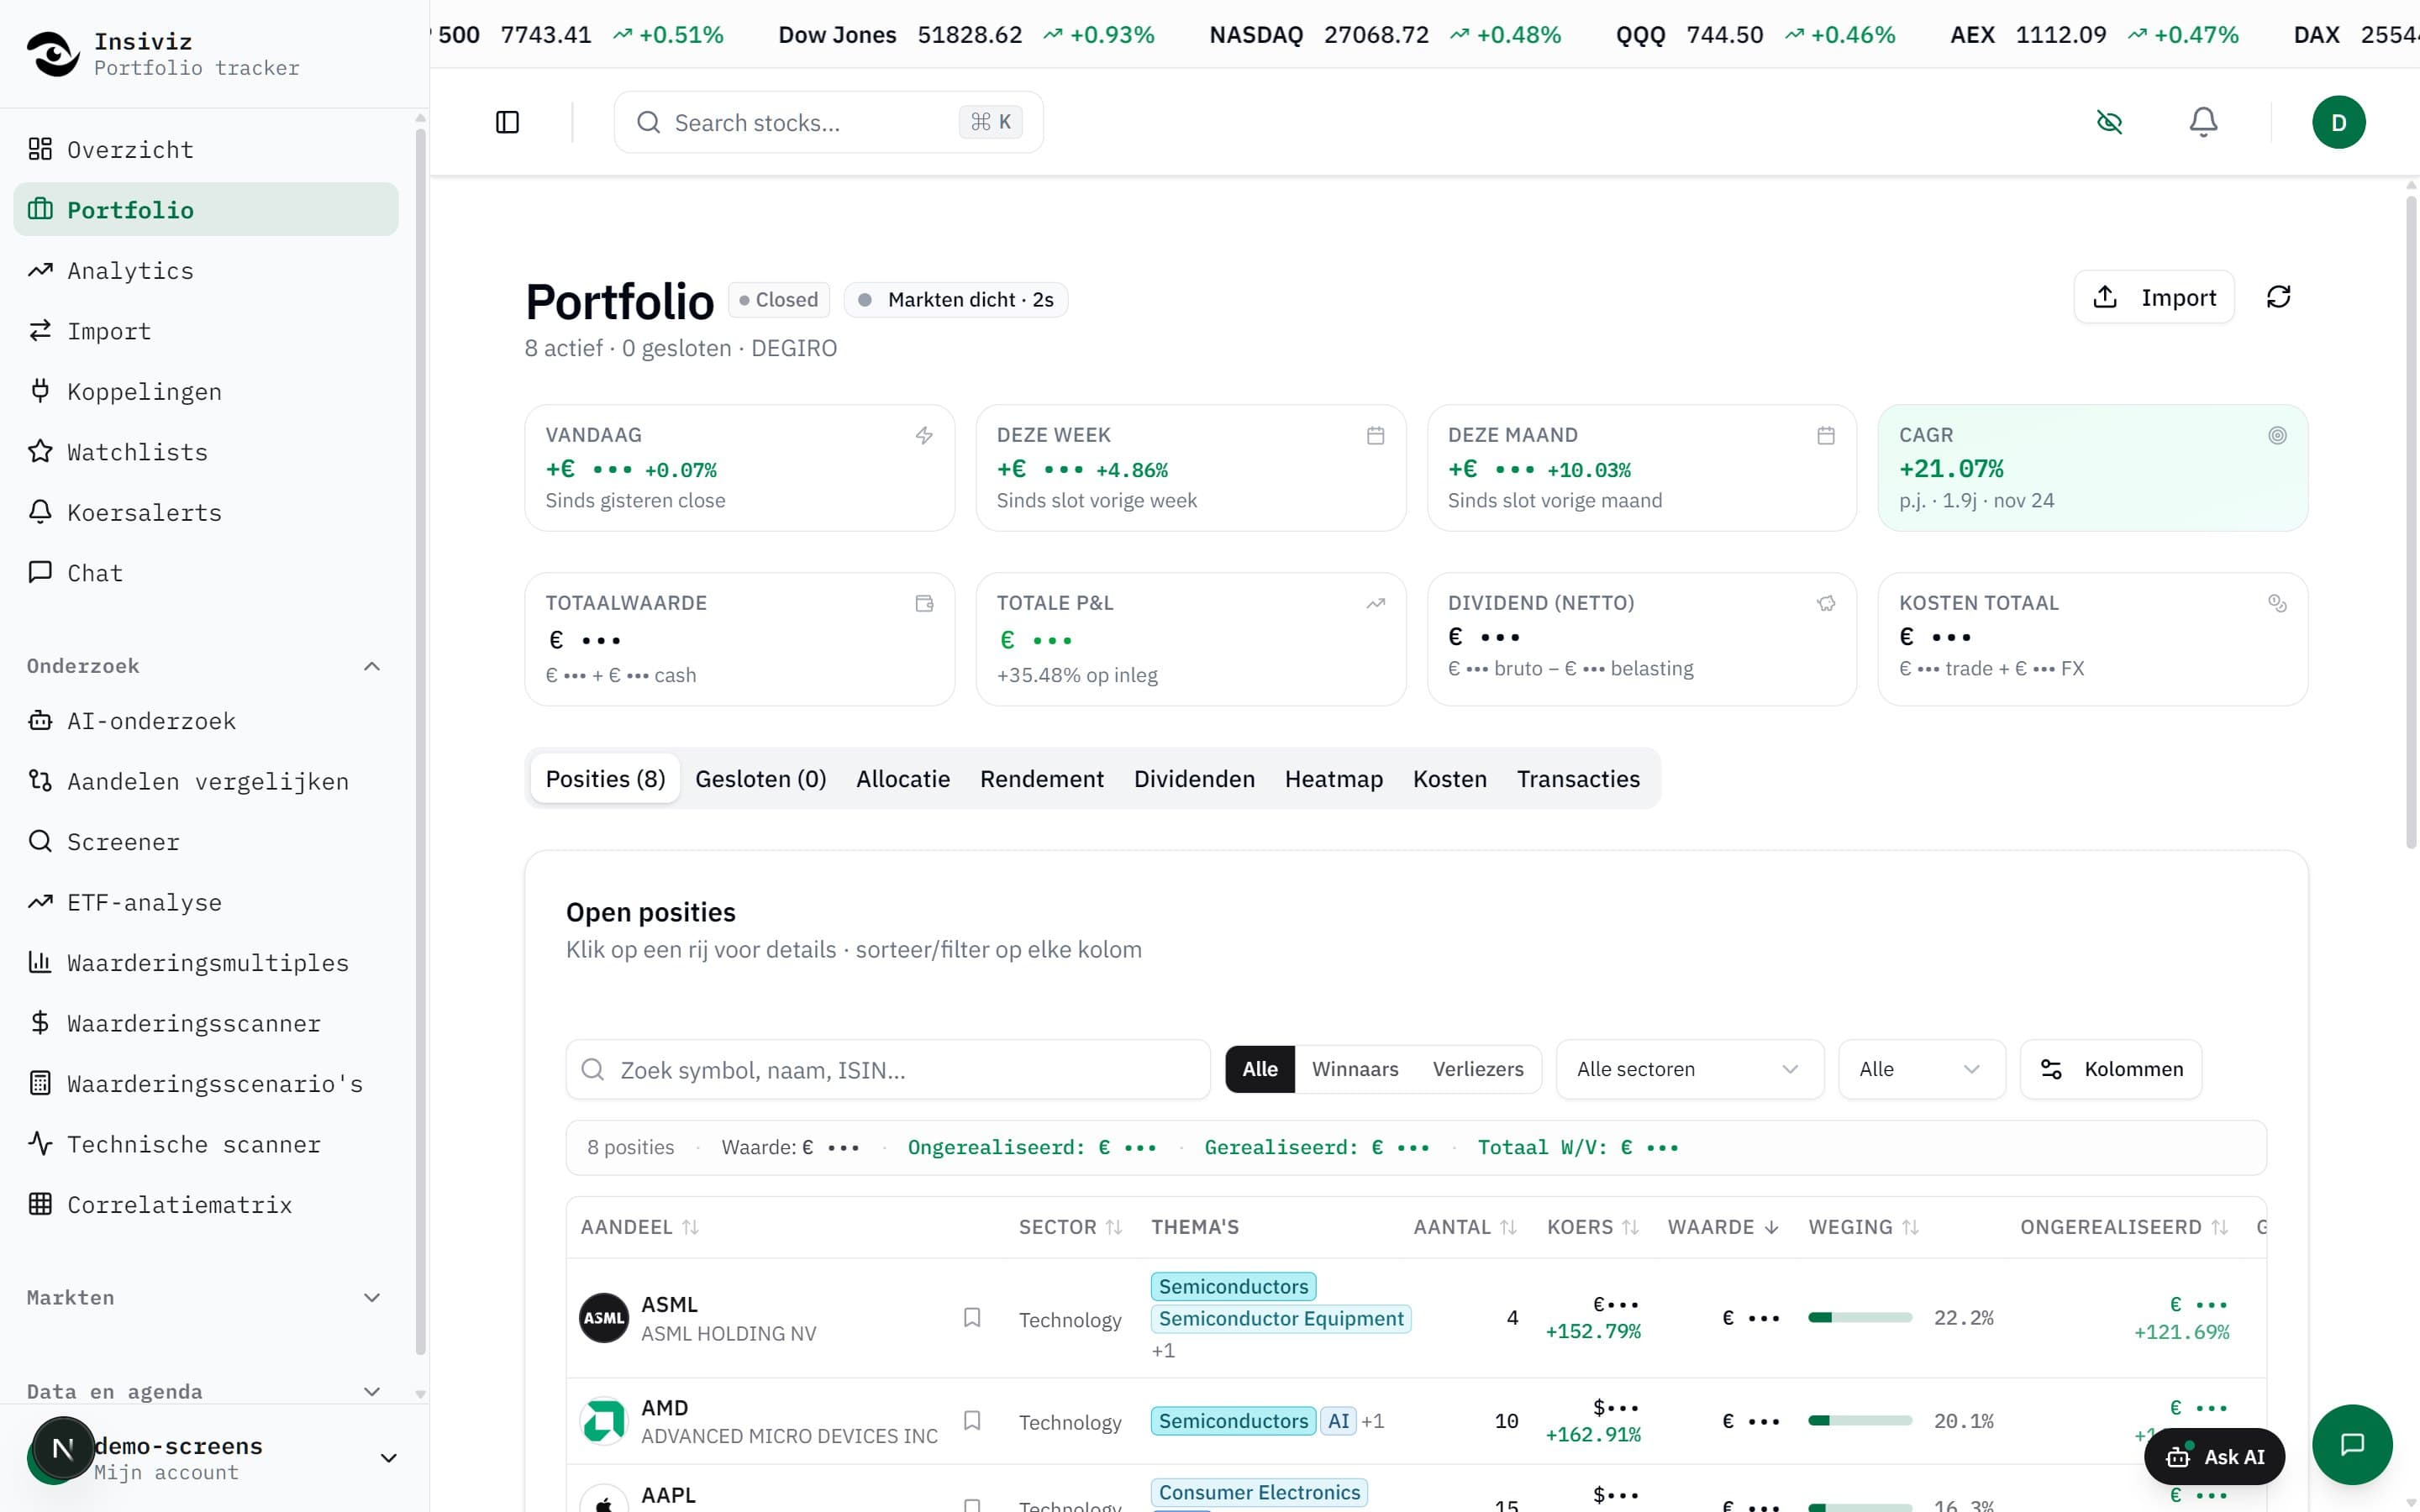The image size is (2420, 1512).
Task: Click the AMD company logo
Action: tap(604, 1421)
